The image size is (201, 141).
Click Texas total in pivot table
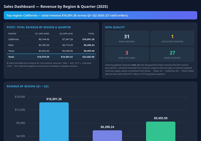coord(89,51)
